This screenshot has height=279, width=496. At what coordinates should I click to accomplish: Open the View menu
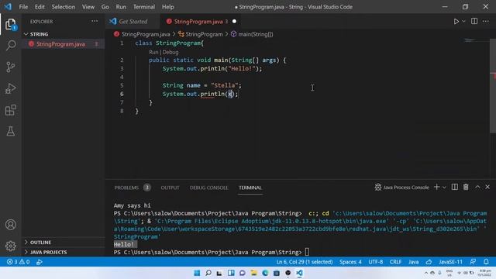point(88,7)
